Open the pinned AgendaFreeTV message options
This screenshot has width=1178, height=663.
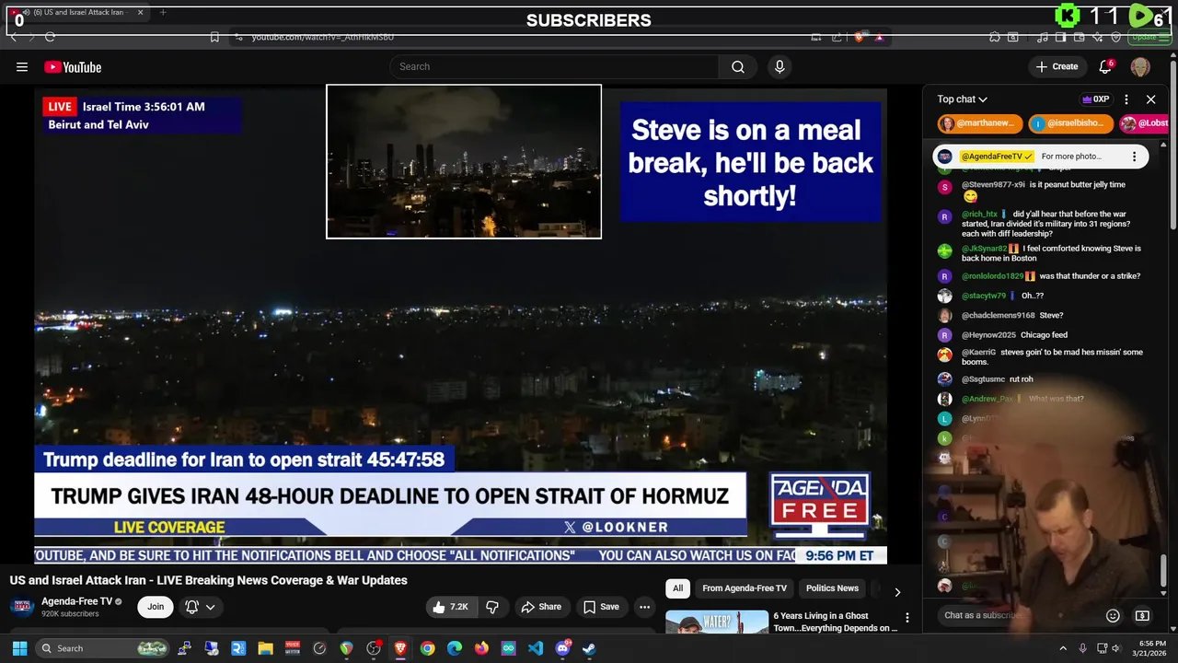coord(1134,157)
